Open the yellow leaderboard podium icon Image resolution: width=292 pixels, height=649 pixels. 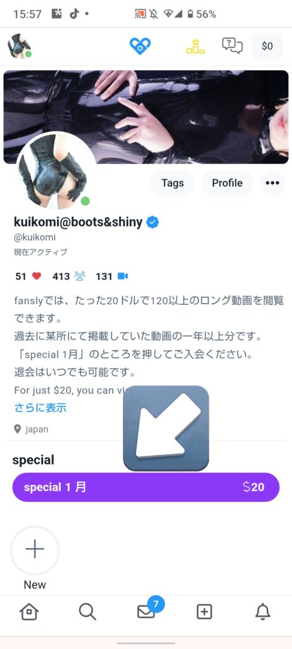[x=195, y=46]
